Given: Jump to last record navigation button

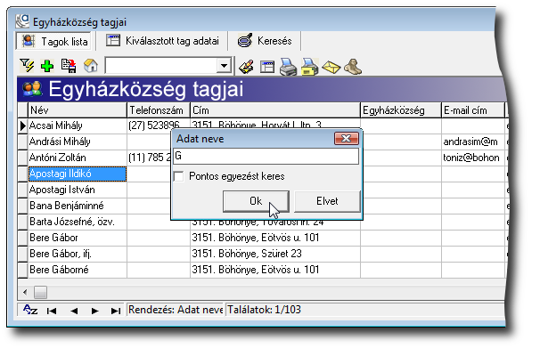Looking at the screenshot, I should pyautogui.click(x=116, y=311).
